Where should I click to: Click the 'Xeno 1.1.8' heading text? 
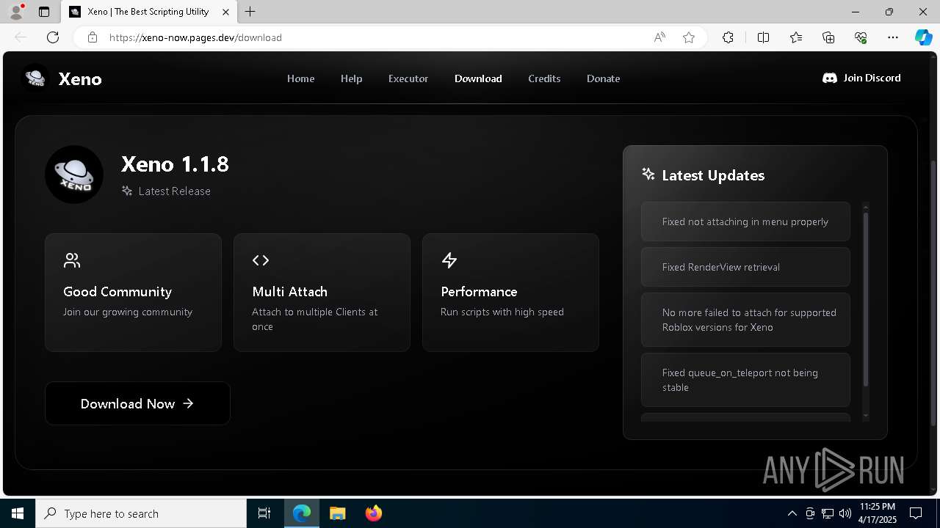point(175,164)
